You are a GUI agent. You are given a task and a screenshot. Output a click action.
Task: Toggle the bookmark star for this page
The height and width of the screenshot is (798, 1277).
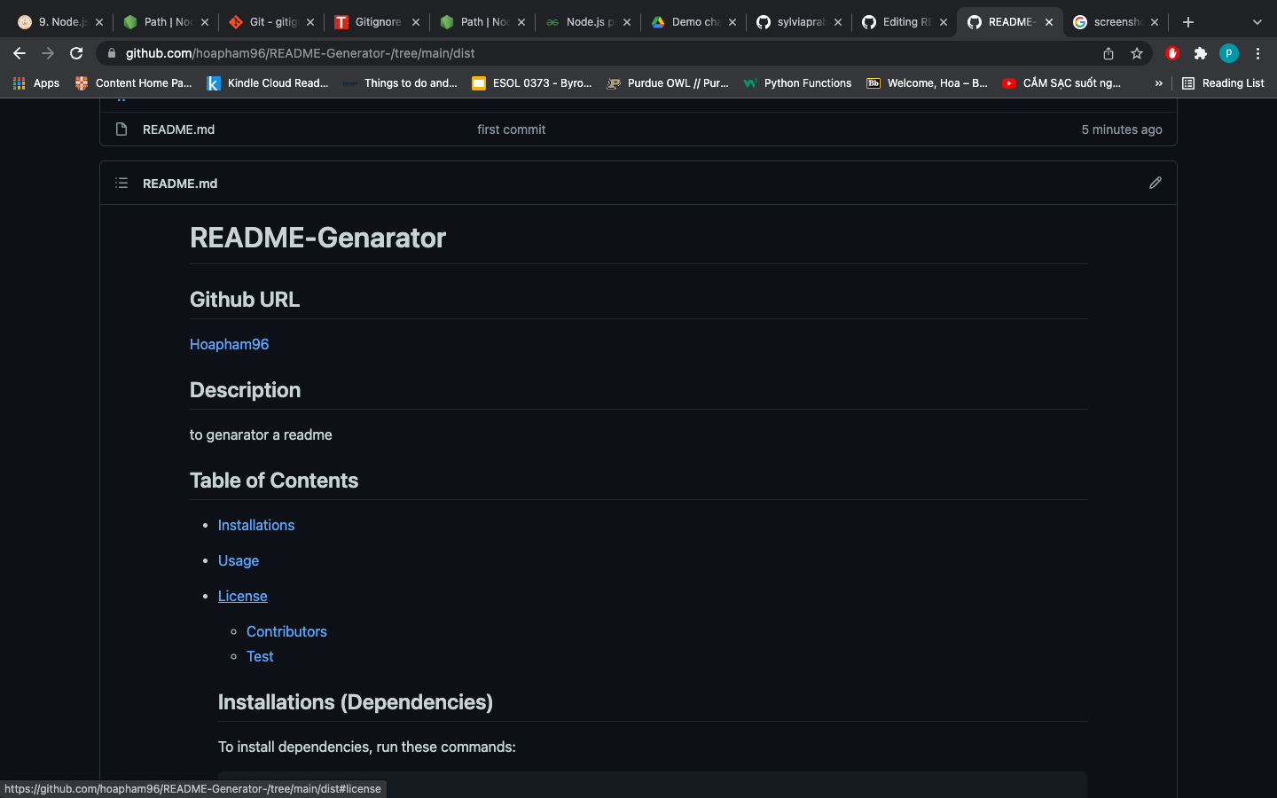click(x=1137, y=53)
